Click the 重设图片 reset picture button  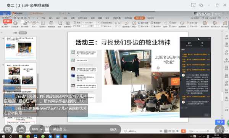point(156,26)
